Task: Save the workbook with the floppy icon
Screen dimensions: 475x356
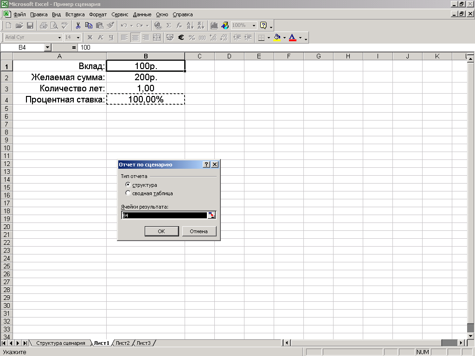Action: pos(30,25)
